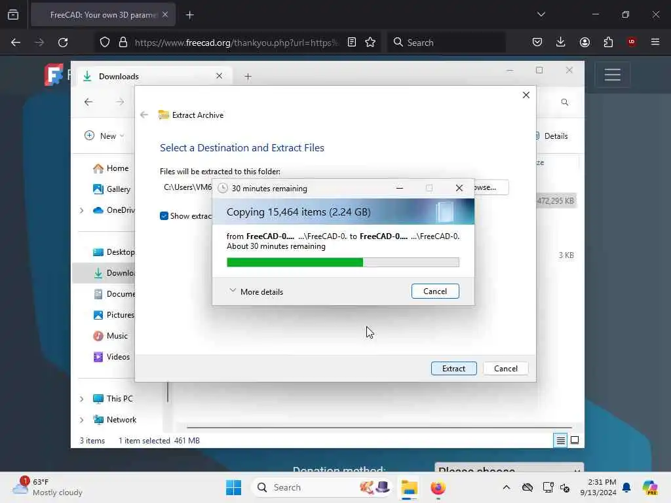Click the Firefox address bar URL
The image size is (671, 503).
coord(236,43)
